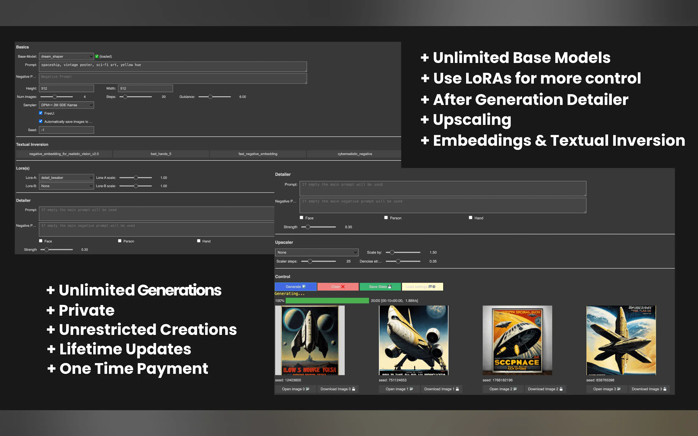
Task: Download Image 1 to disk
Action: click(x=441, y=389)
